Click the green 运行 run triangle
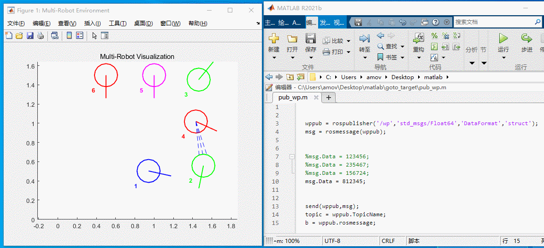544x248 pixels. (503, 38)
